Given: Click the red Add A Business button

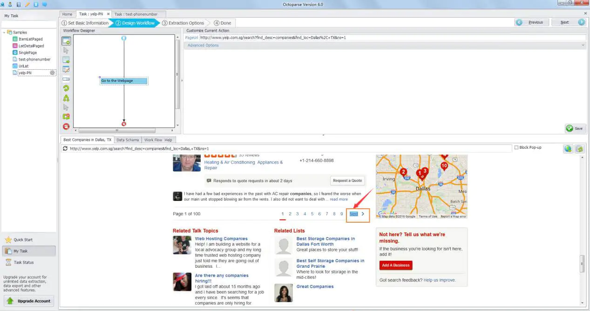Looking at the screenshot, I should (396, 265).
